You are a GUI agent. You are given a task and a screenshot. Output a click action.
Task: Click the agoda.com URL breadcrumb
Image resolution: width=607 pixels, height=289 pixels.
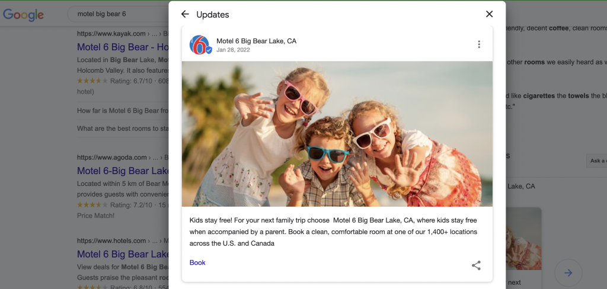click(x=122, y=158)
